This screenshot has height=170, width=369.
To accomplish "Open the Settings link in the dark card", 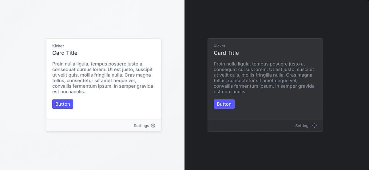I will (x=303, y=126).
